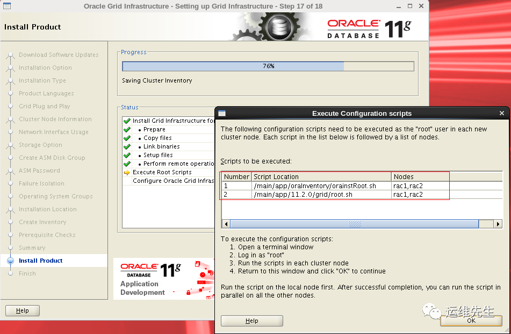Click green check icon beside Link binaries
Viewport: 511px width, 334px height.
tap(127, 146)
